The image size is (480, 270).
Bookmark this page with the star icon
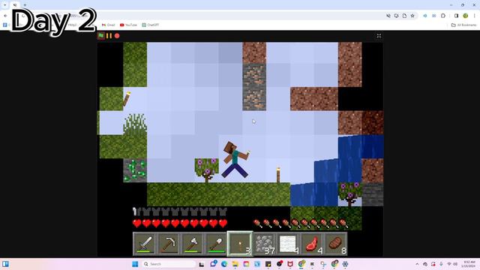click(412, 16)
